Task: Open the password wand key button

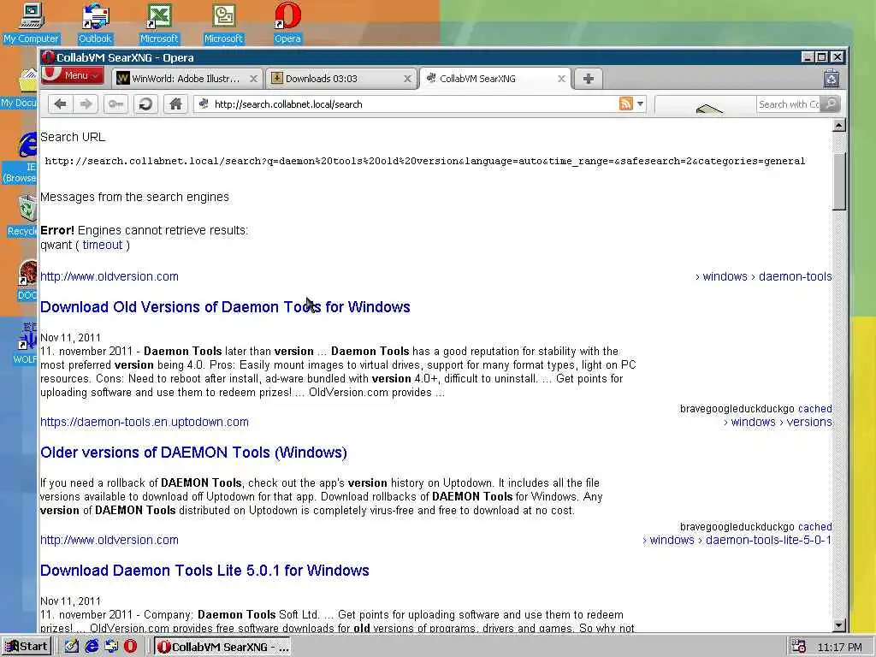Action: coord(115,104)
